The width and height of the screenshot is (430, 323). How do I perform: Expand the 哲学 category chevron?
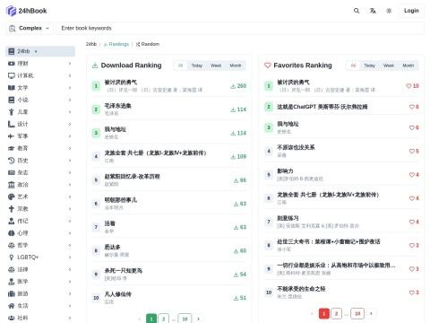pos(70,245)
